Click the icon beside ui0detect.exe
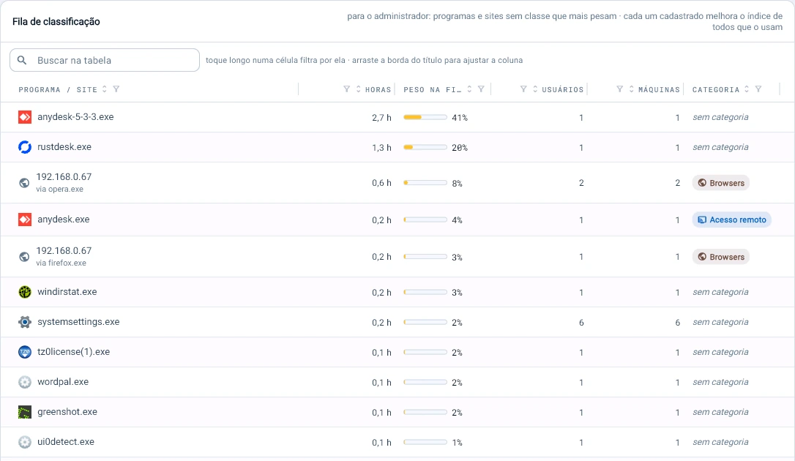Screen dimensions: 795x461 (24, 442)
